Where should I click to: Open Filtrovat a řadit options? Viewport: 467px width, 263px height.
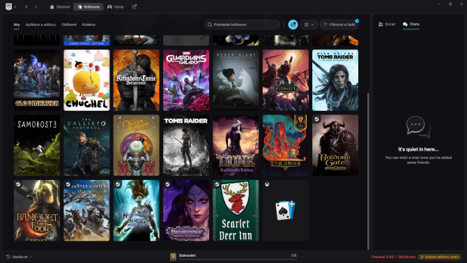(339, 24)
